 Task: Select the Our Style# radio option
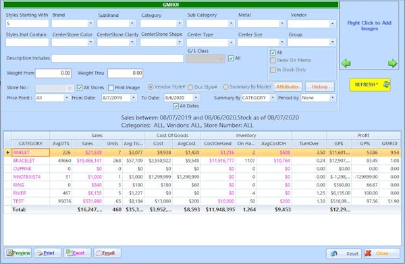(190, 87)
